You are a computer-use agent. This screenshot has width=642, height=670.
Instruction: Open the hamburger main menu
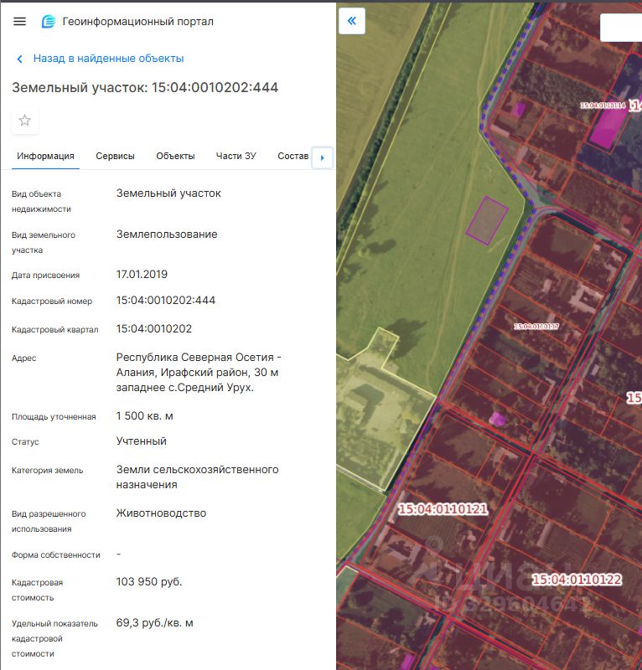point(19,22)
